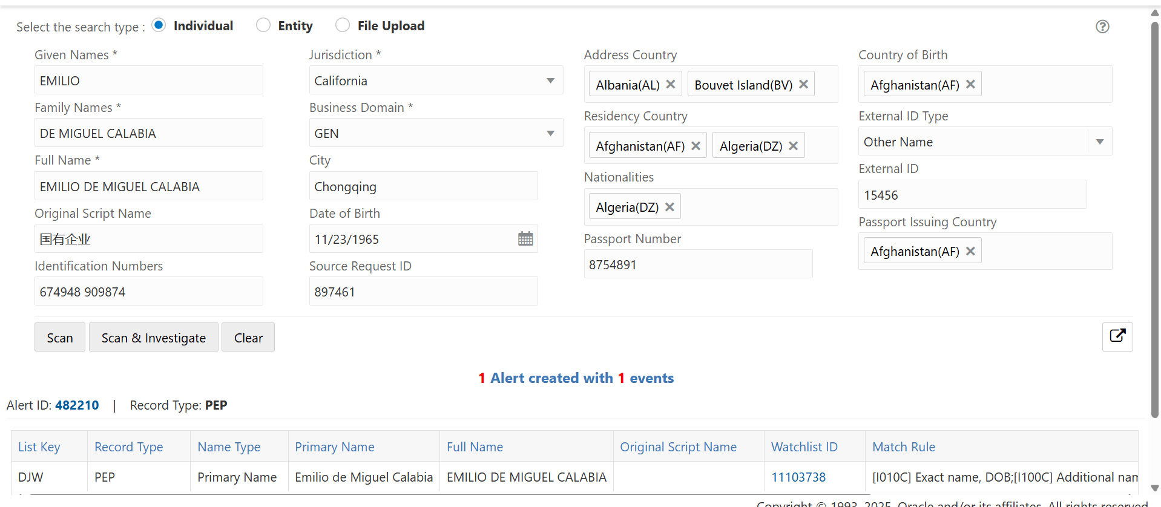
Task: Click the export/open in new window icon
Action: point(1117,336)
